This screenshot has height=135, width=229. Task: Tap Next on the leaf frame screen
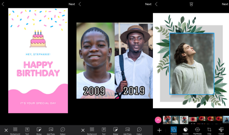point(225,4)
